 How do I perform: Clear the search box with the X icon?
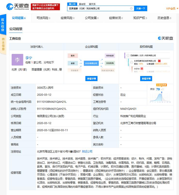pos(131,8)
